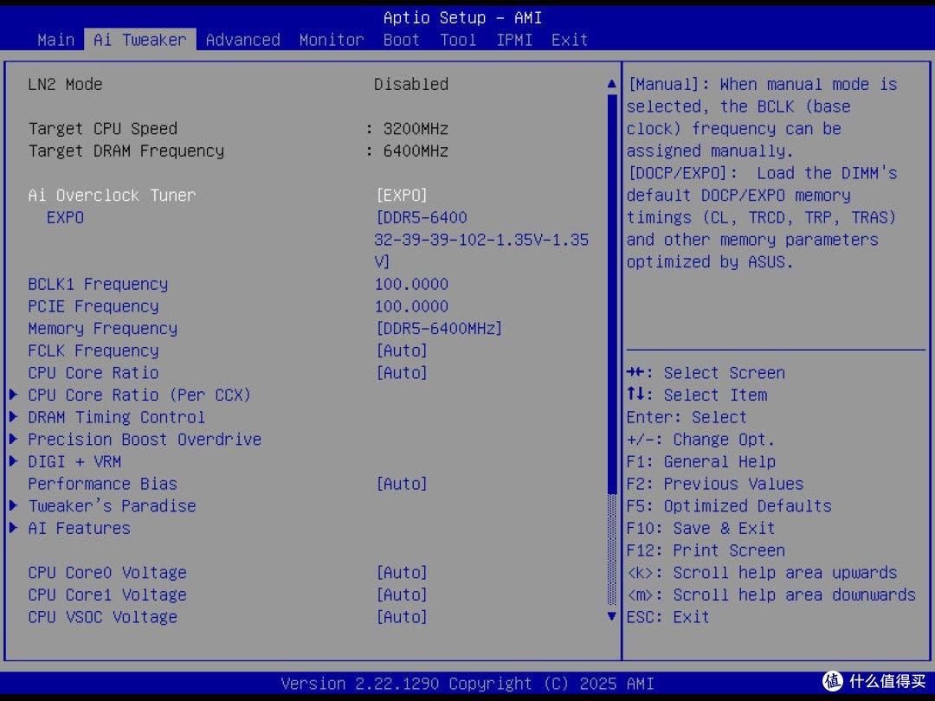
Task: Expand AI Features submenu arrow
Action: pyautogui.click(x=13, y=528)
